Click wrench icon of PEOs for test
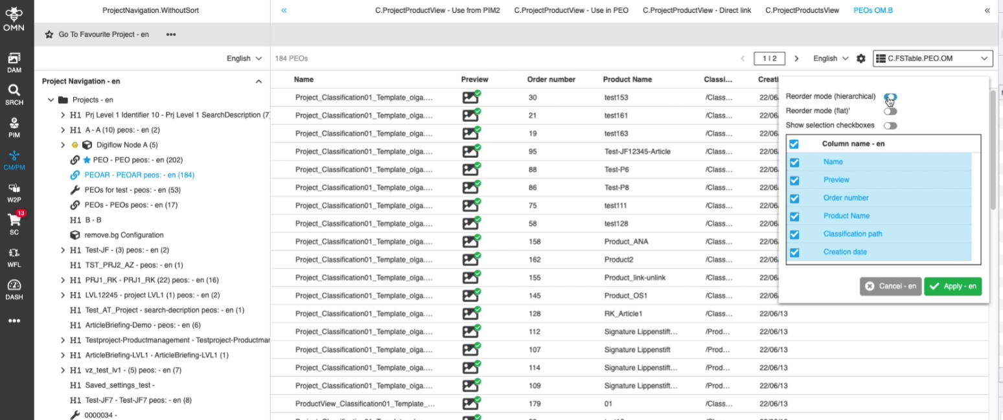 pyautogui.click(x=75, y=190)
